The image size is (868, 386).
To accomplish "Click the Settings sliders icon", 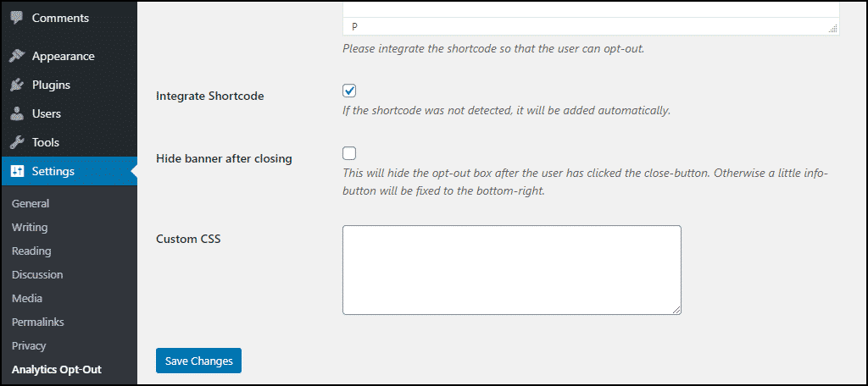I will pyautogui.click(x=17, y=172).
